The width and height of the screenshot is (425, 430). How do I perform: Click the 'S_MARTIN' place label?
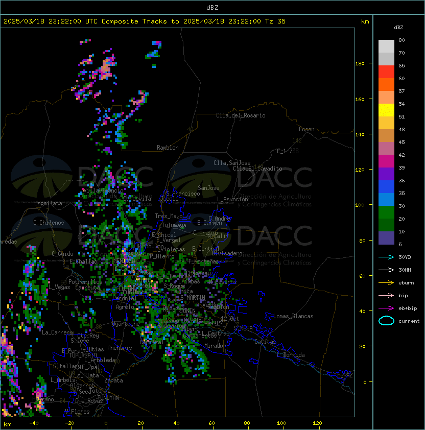pos(193,298)
